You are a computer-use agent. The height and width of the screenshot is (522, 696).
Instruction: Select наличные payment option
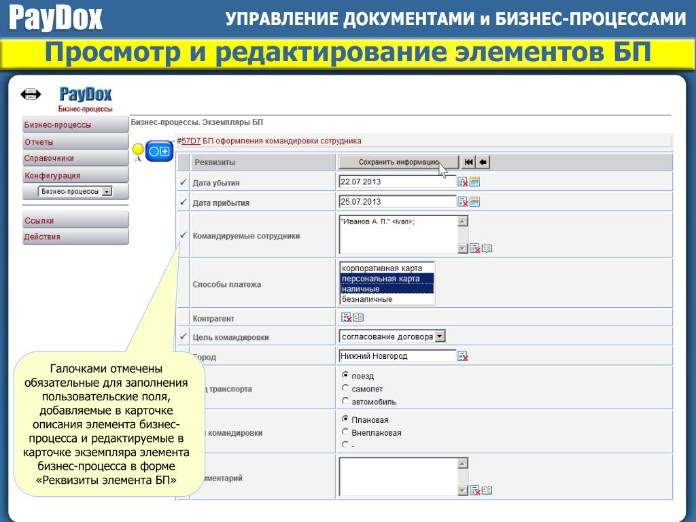point(387,288)
